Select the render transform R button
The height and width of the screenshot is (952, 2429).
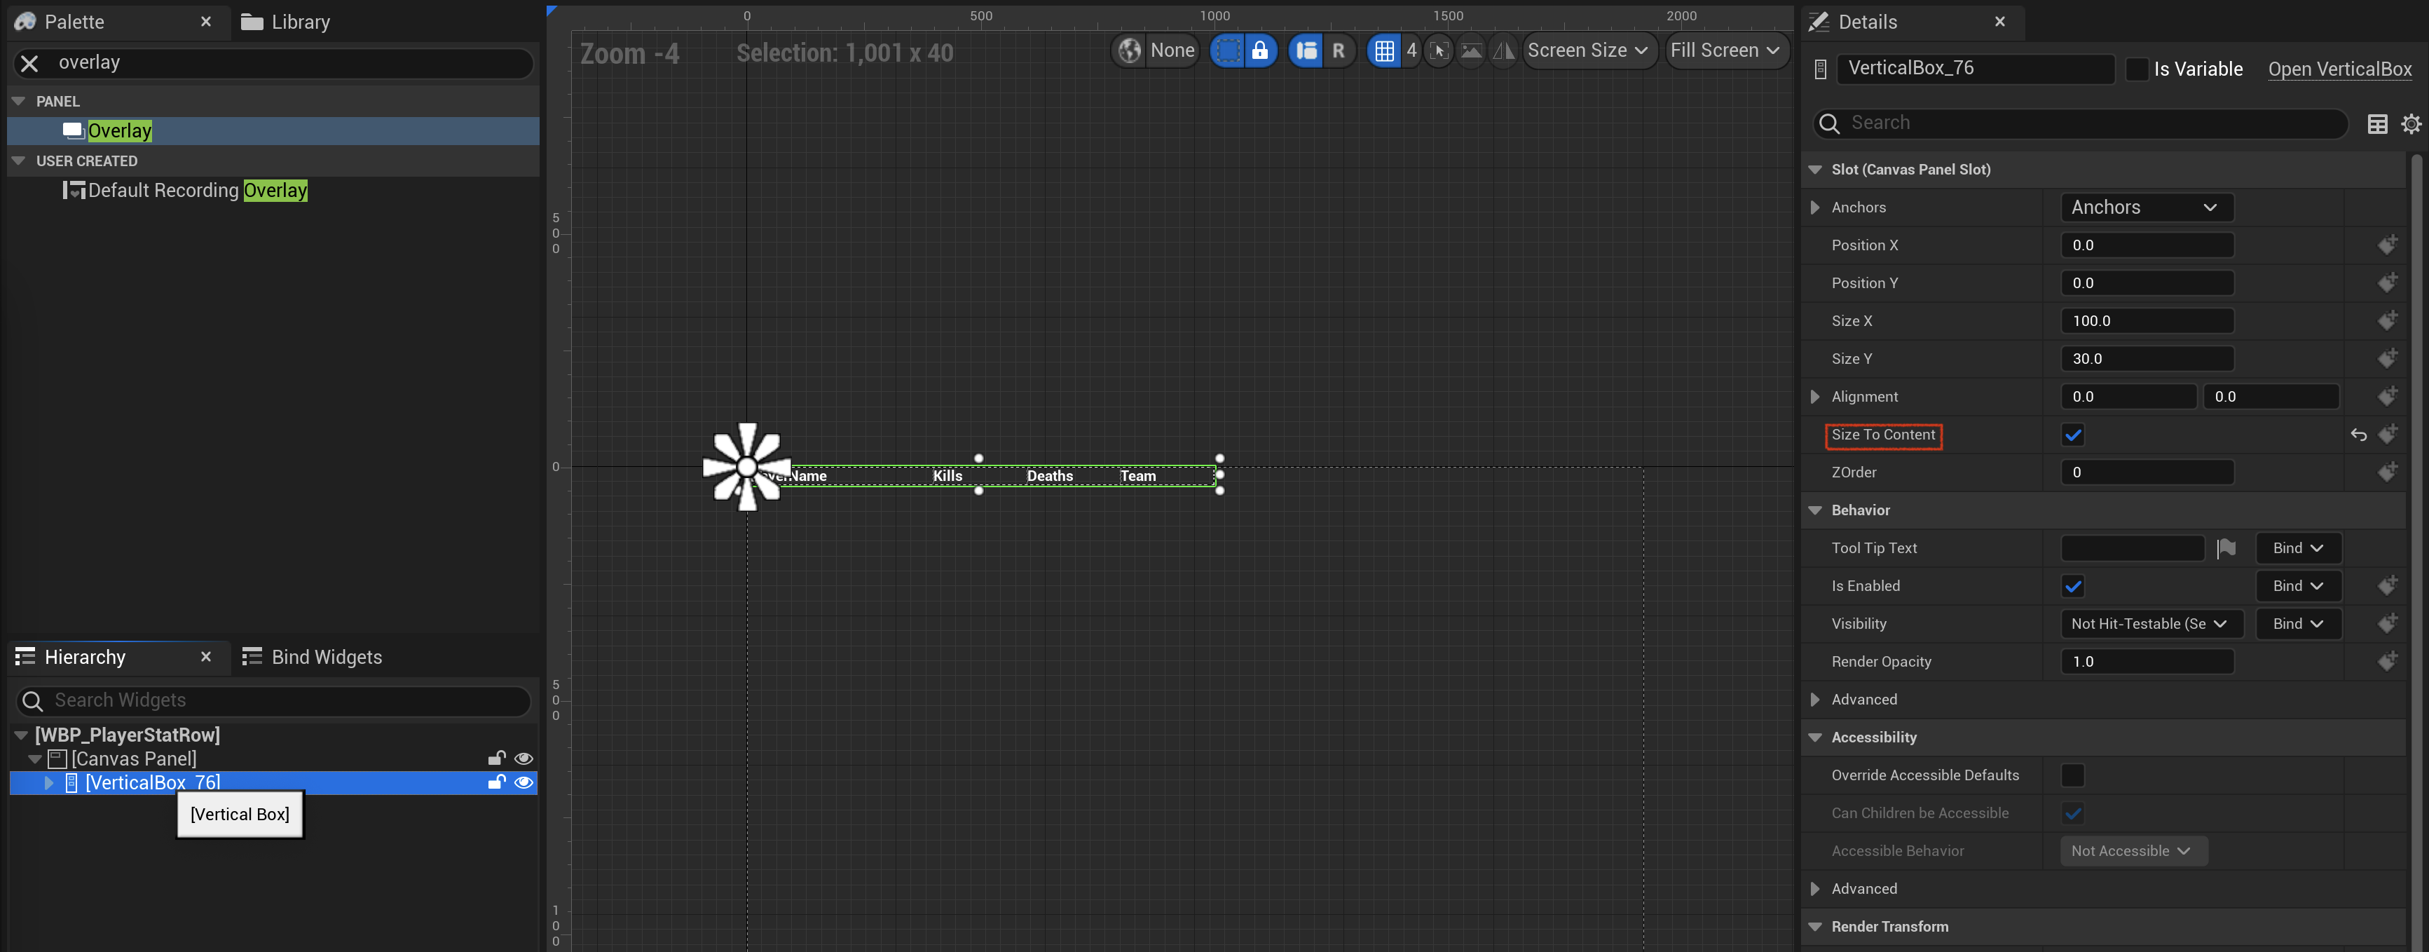click(1338, 51)
